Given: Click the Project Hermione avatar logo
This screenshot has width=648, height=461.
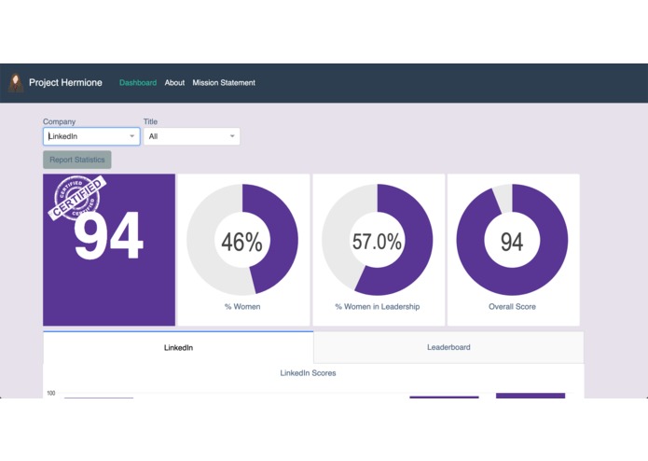Looking at the screenshot, I should (16, 83).
